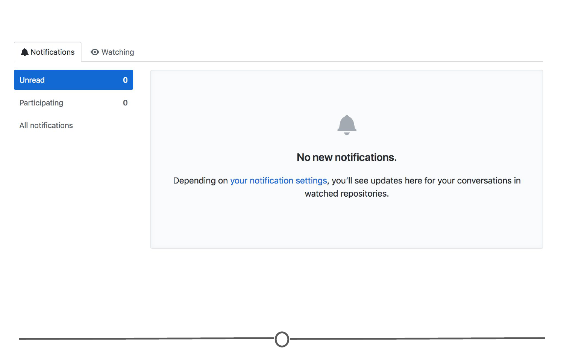
Task: Switch to the Notifications tab
Action: 48,52
